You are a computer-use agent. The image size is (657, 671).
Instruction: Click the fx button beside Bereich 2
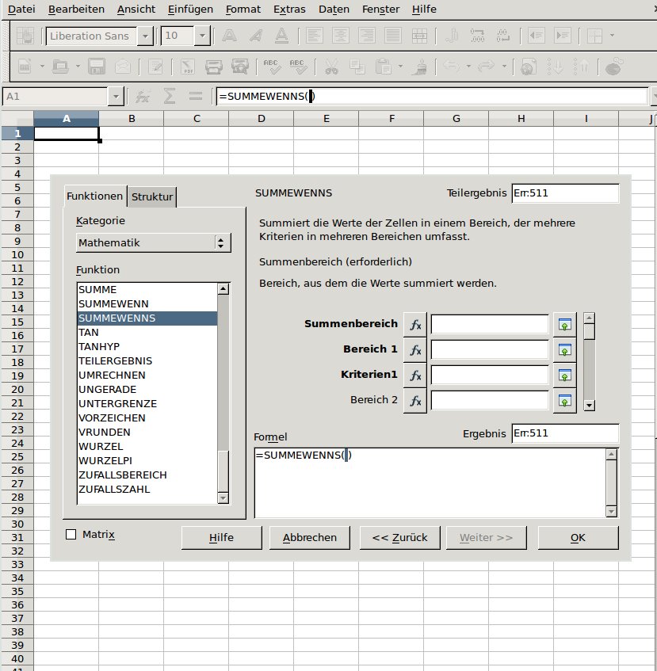click(415, 401)
